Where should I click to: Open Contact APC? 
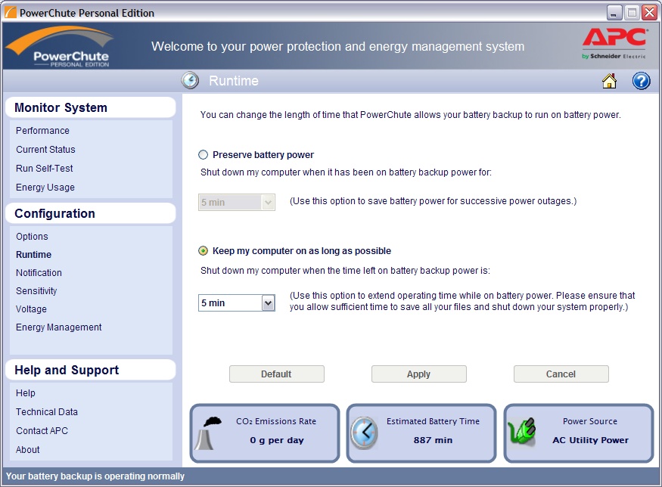pos(42,431)
